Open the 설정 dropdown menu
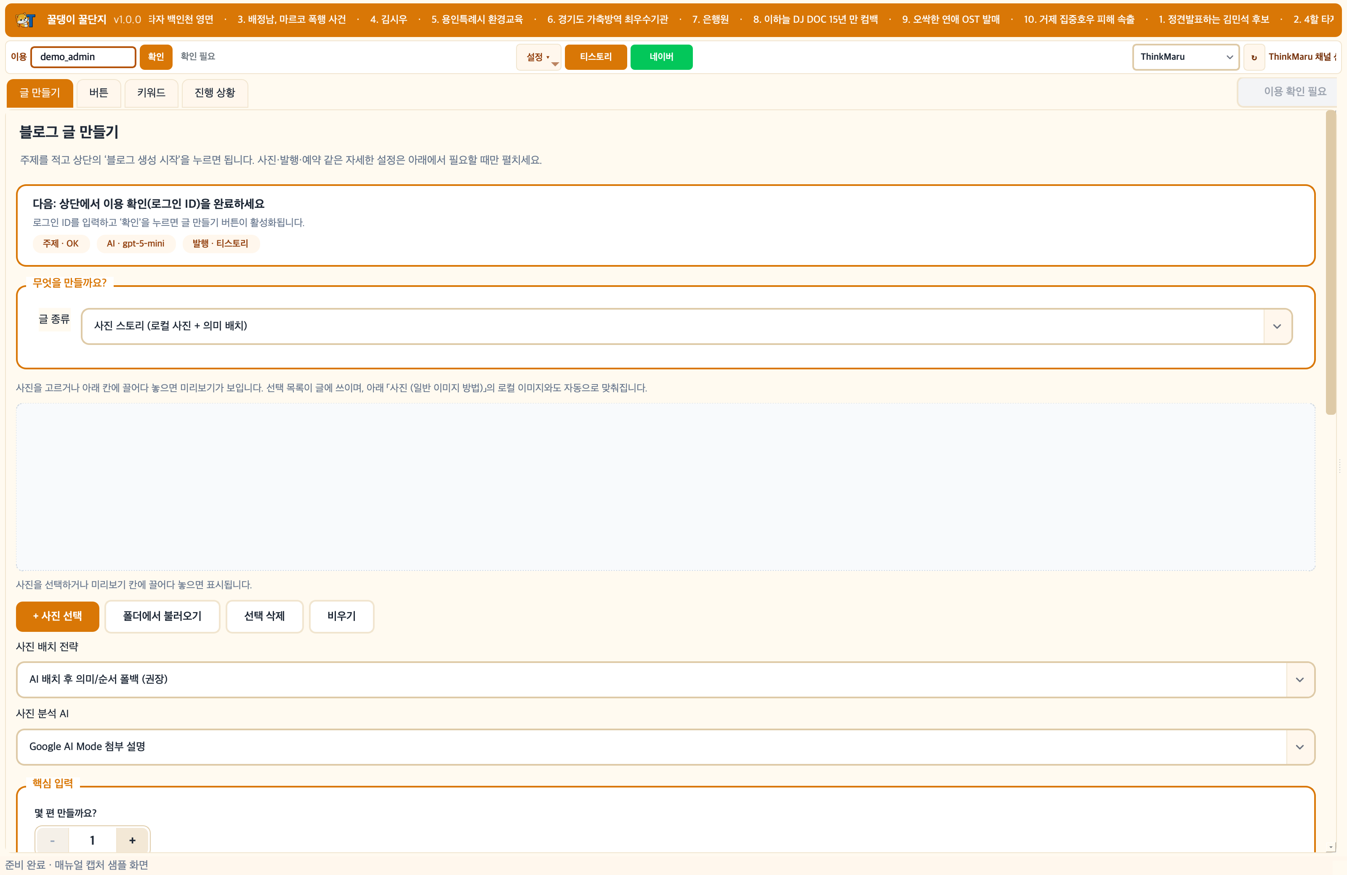This screenshot has height=875, width=1347. [538, 57]
